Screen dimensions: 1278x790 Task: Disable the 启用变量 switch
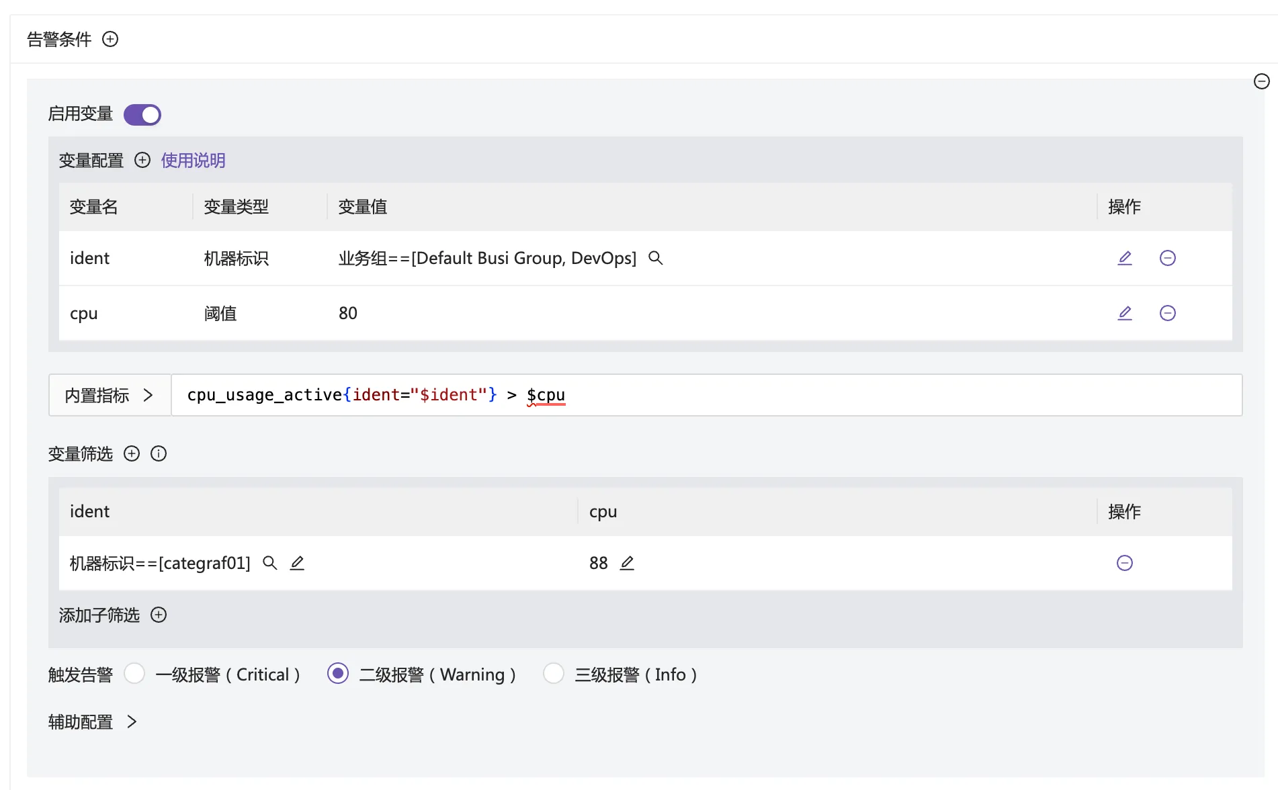pos(142,115)
